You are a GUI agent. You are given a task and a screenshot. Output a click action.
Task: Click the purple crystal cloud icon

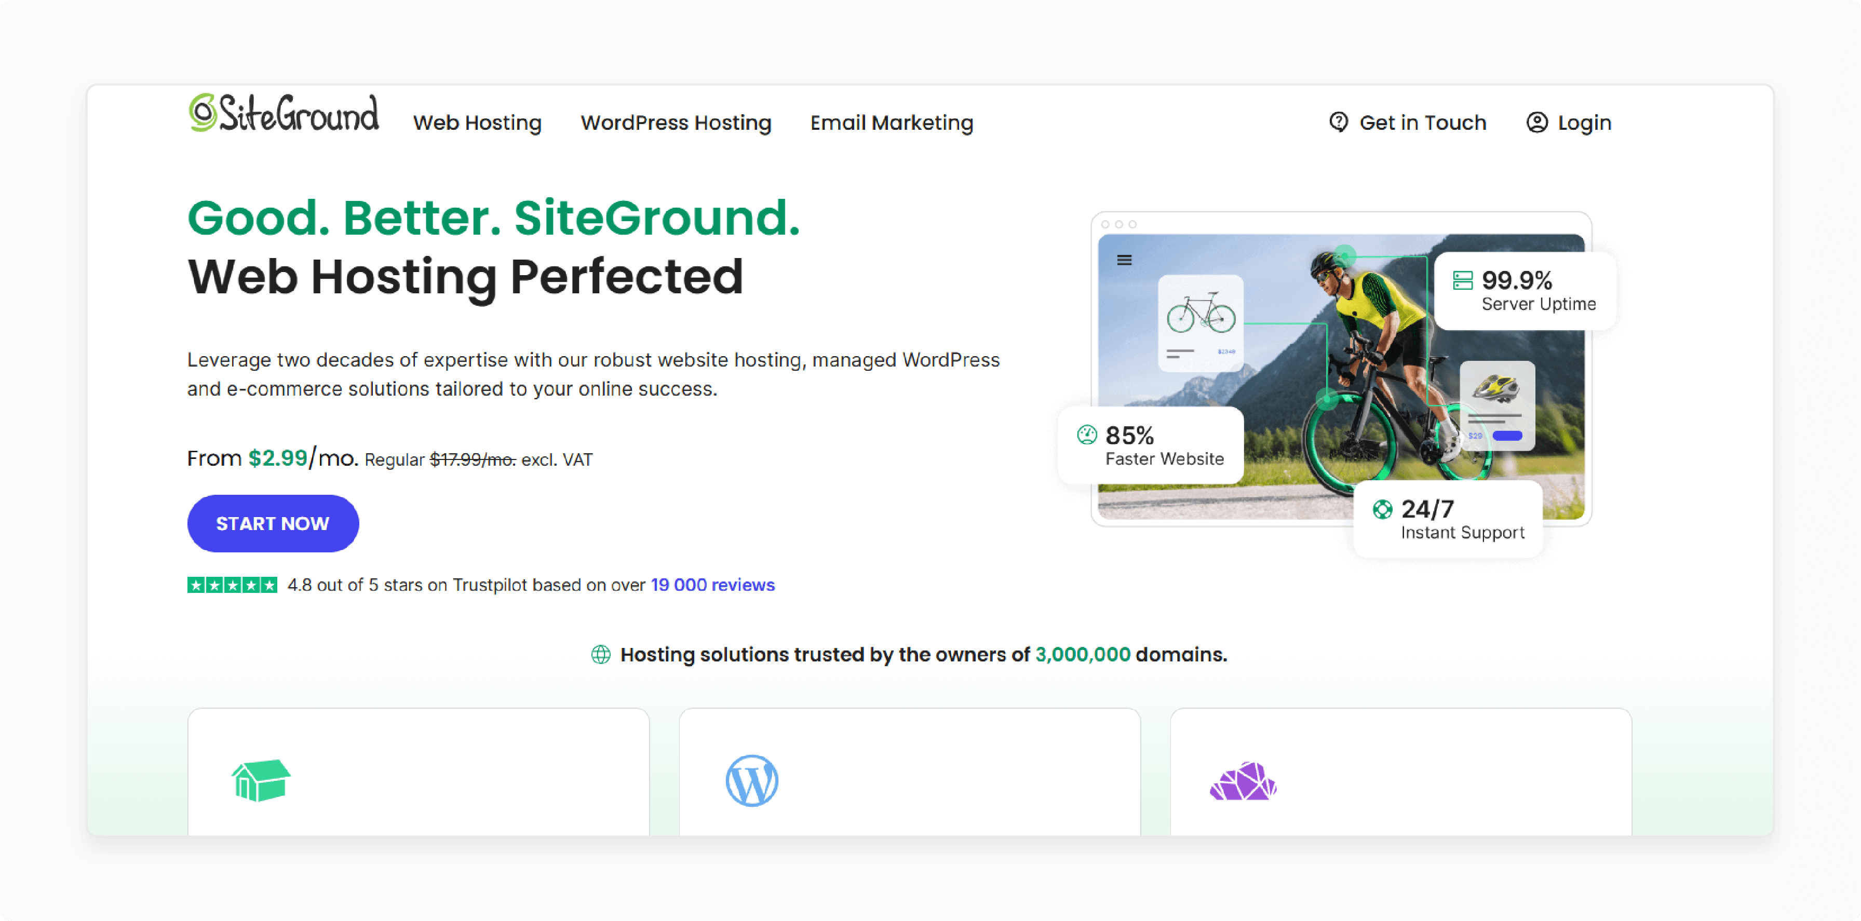[x=1243, y=781]
